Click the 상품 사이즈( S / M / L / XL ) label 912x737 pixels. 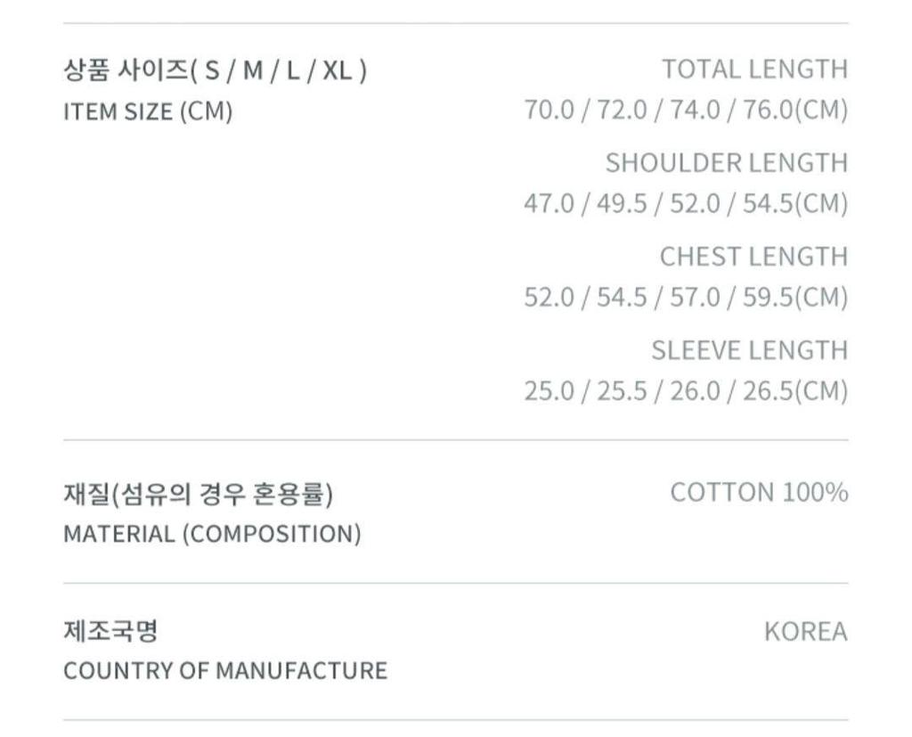click(215, 70)
